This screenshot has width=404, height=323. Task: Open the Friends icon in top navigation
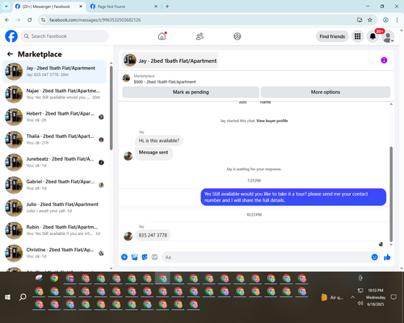click(200, 36)
